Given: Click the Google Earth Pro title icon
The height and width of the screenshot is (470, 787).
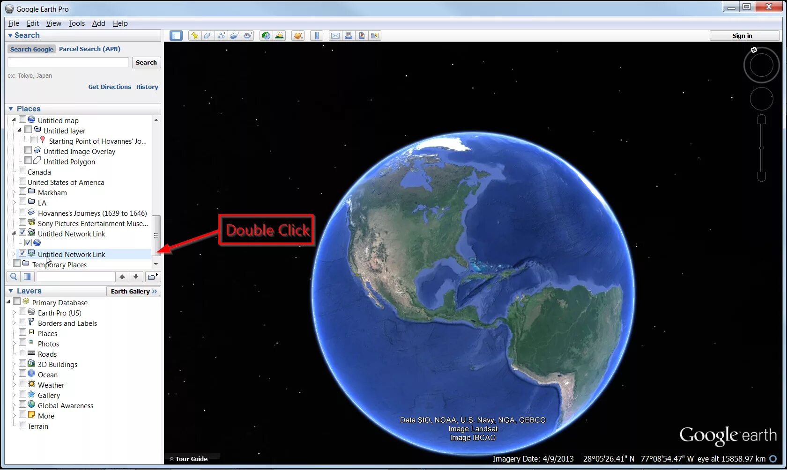Looking at the screenshot, I should pos(9,9).
